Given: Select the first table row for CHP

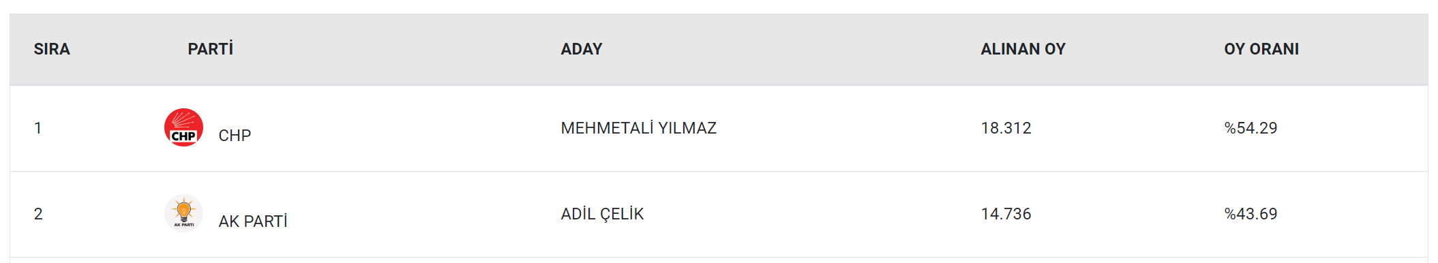Looking at the screenshot, I should (x=719, y=128).
